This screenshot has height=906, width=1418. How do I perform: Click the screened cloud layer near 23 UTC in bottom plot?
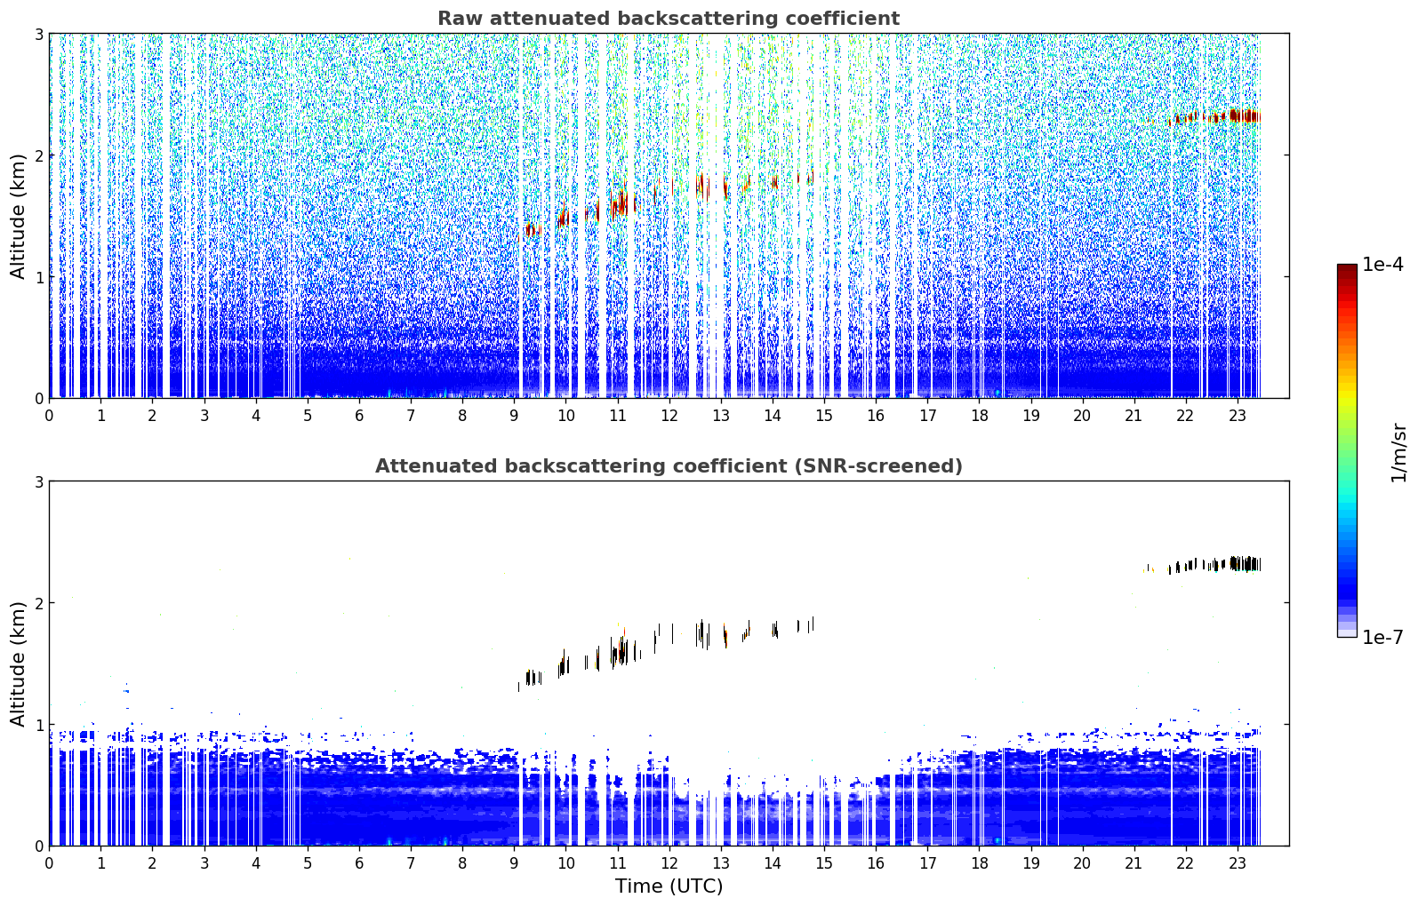tap(1238, 563)
